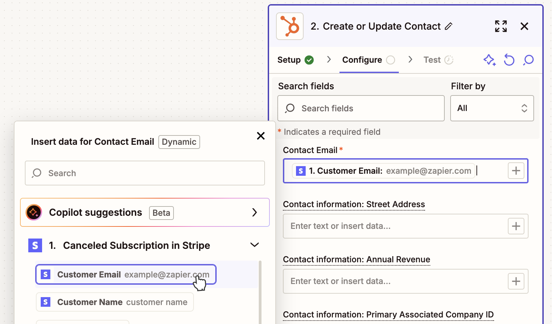Click plus button in Contact Email field
The height and width of the screenshot is (324, 552).
point(516,171)
